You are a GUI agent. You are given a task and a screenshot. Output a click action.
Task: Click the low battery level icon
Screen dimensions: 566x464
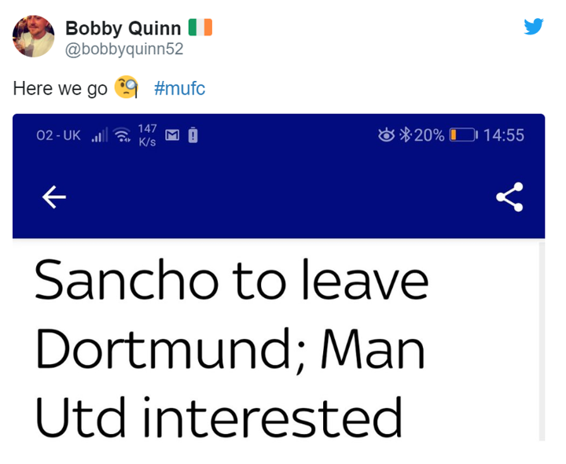pos(462,135)
